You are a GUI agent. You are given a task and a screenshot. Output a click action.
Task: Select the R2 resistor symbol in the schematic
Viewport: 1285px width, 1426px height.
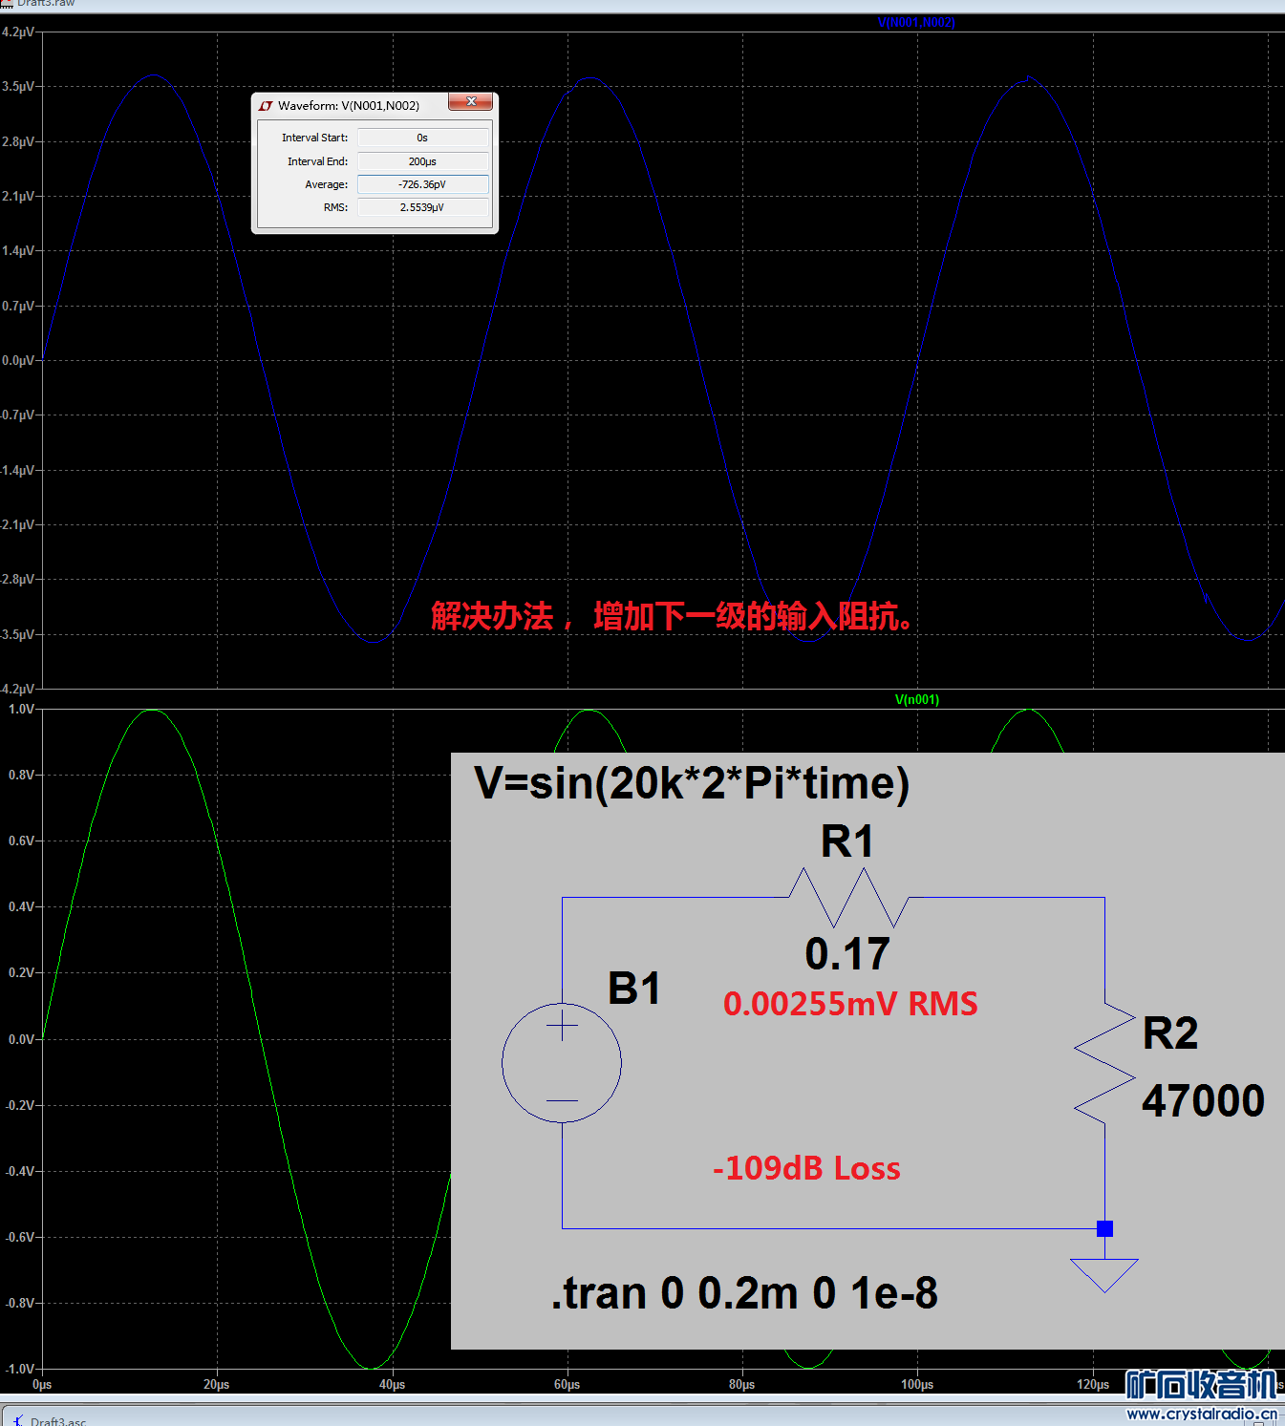click(1105, 1063)
